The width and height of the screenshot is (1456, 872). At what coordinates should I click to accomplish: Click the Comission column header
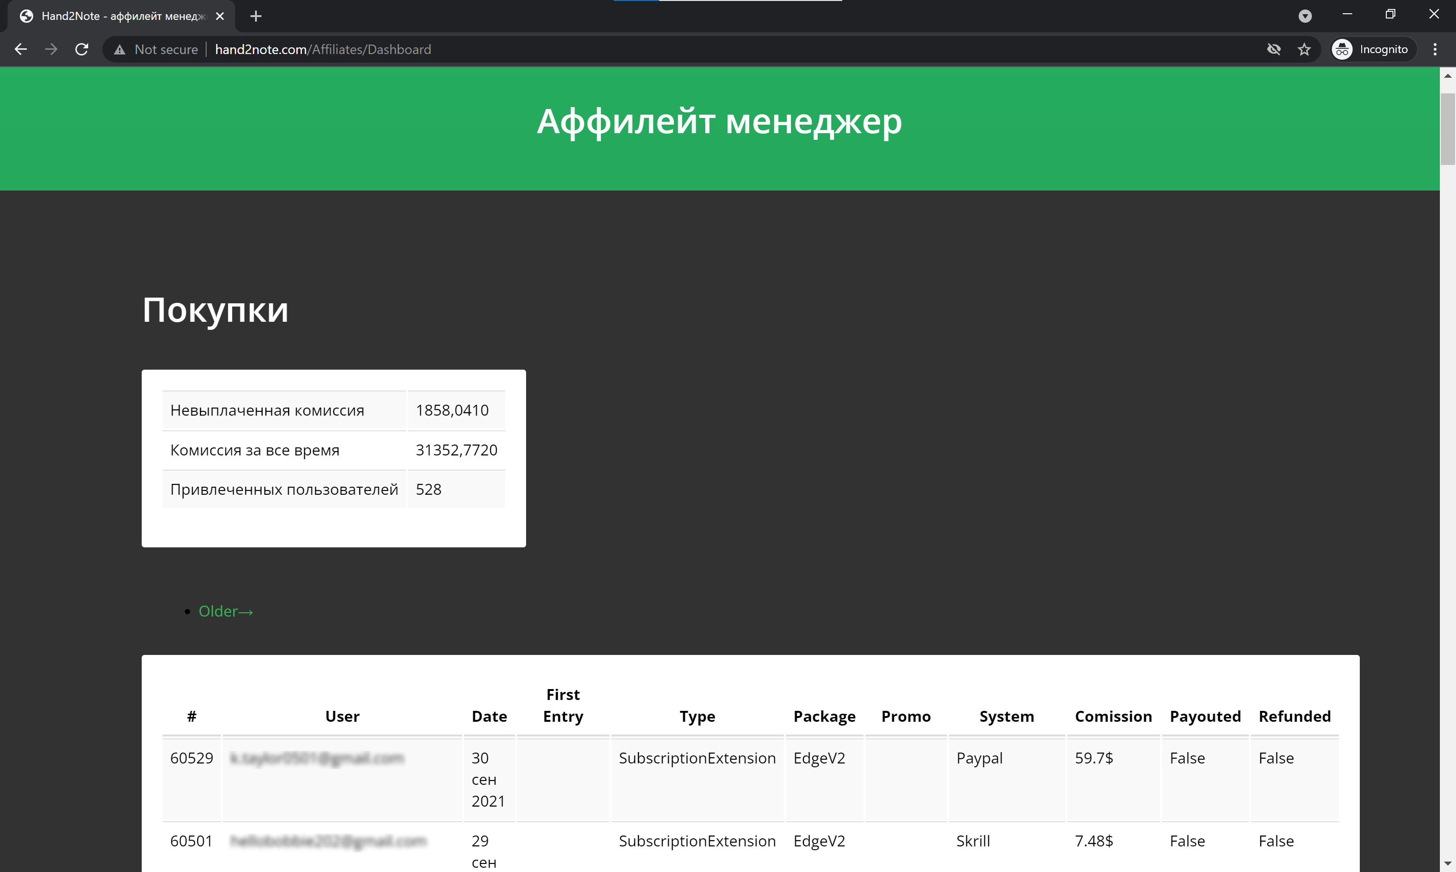tap(1113, 716)
